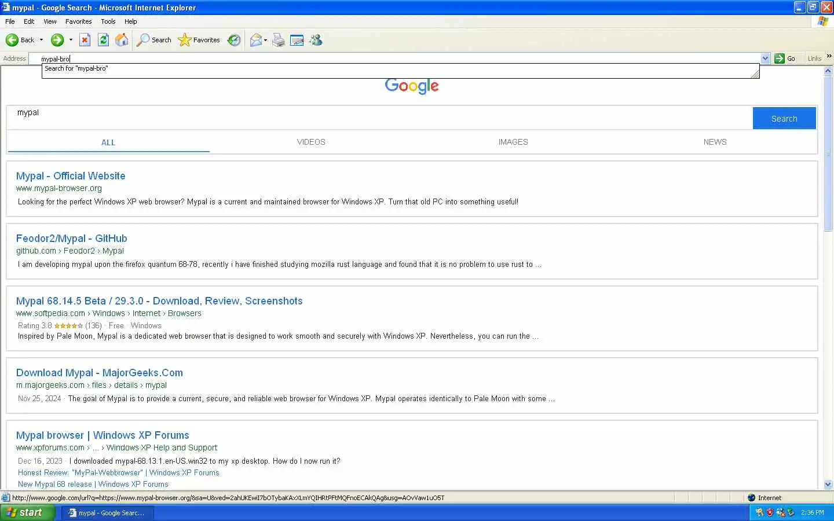
Task: Click the m.majorgeeks.com files details breadcrumb
Action: 92,386
